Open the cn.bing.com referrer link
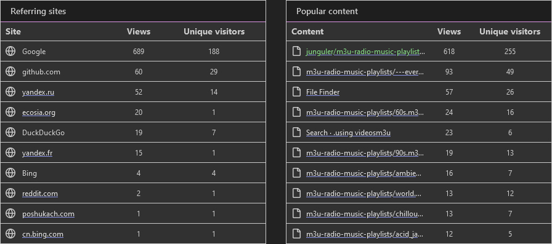This screenshot has height=244, width=552. tap(43, 234)
